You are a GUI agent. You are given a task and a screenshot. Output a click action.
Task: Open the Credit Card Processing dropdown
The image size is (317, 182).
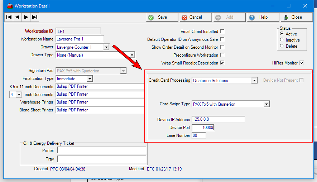pyautogui.click(x=254, y=81)
